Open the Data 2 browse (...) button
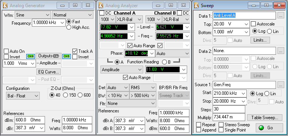The image size is (288, 136). tap(280, 51)
